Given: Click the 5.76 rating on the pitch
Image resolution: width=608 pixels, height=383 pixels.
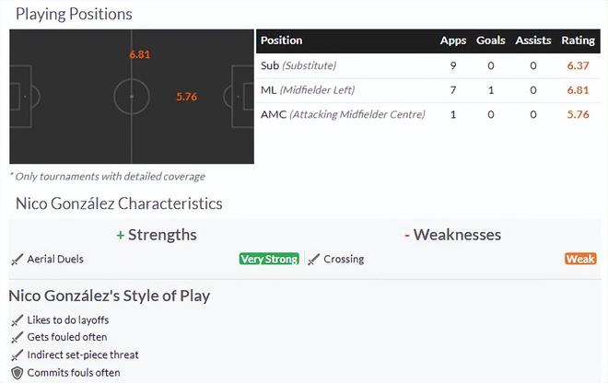Looking at the screenshot, I should point(187,97).
